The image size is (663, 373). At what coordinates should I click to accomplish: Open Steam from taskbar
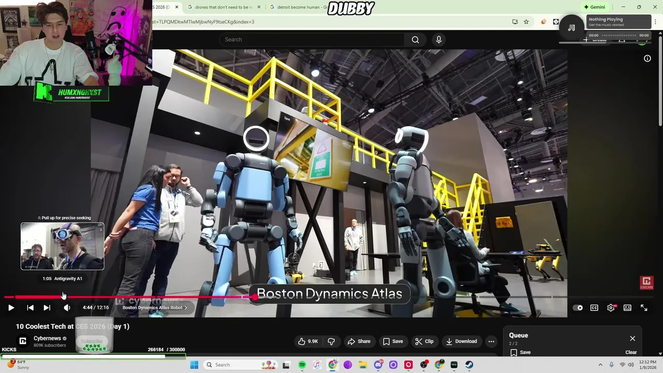click(x=469, y=365)
